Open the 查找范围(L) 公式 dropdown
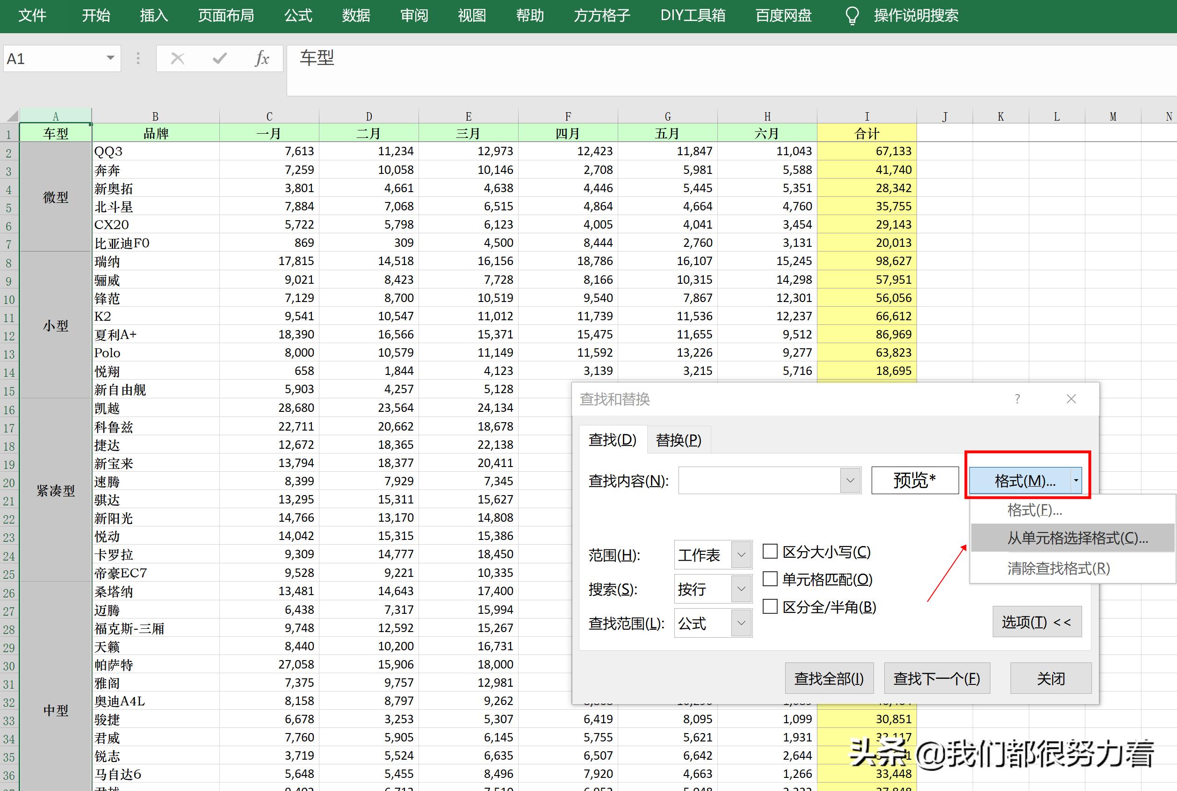 (741, 623)
